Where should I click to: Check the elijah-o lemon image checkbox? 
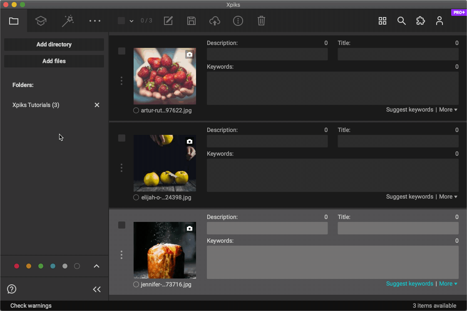[122, 138]
